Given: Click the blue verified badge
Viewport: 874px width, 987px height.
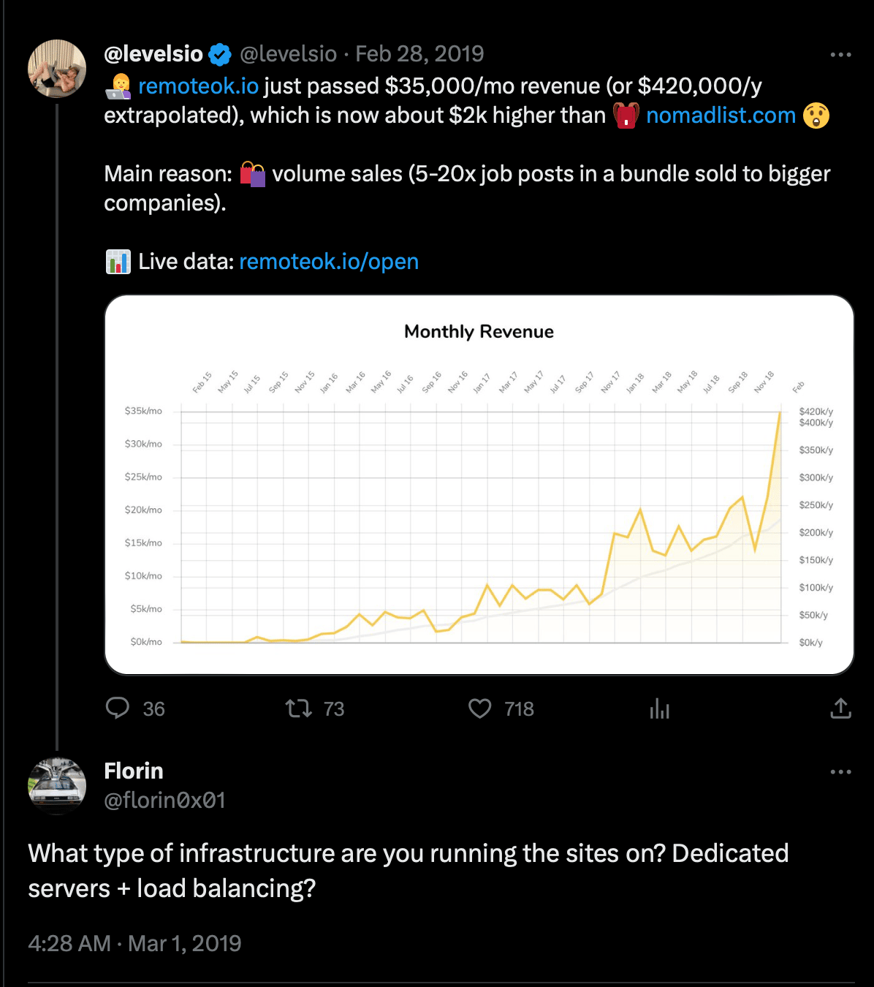Looking at the screenshot, I should click(x=220, y=54).
